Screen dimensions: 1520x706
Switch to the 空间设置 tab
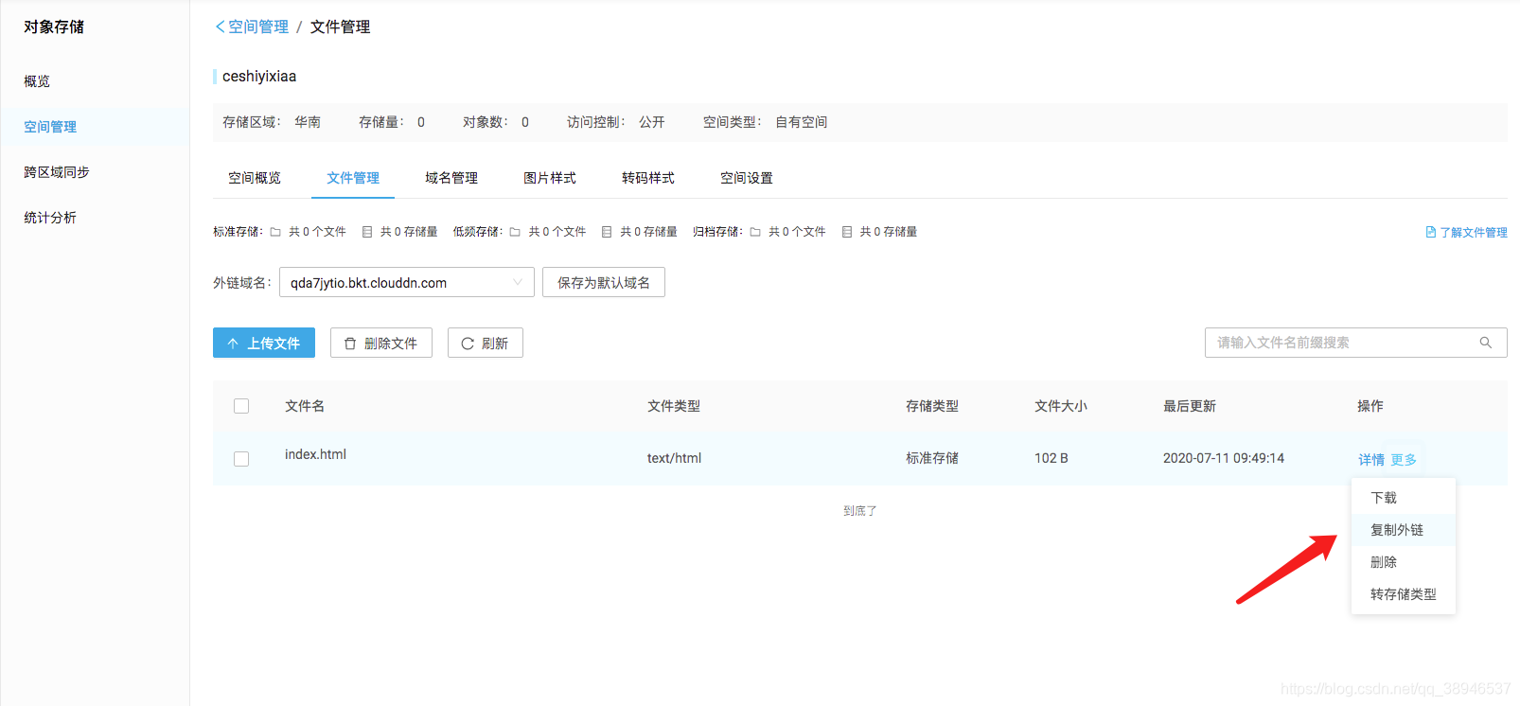click(x=747, y=178)
